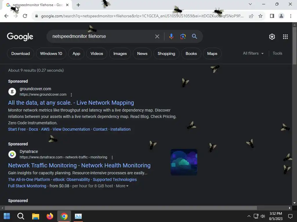This screenshot has width=297, height=222.
Task: Open Full Stack Monitoring link
Action: pyautogui.click(x=27, y=186)
